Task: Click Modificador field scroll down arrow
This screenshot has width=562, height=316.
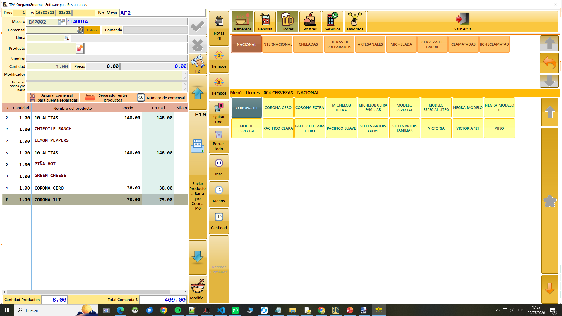Action: (x=184, y=78)
